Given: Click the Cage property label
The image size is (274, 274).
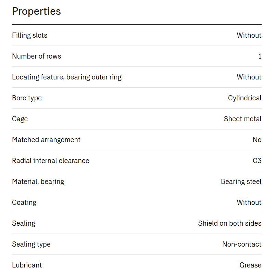Looking at the screenshot, I should pyautogui.click(x=20, y=119).
